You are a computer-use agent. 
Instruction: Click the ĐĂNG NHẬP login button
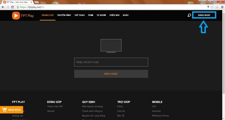coord(204,15)
